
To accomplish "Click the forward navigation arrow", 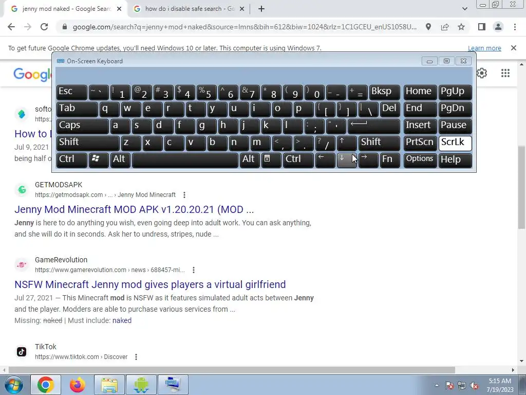I will pyautogui.click(x=28, y=27).
